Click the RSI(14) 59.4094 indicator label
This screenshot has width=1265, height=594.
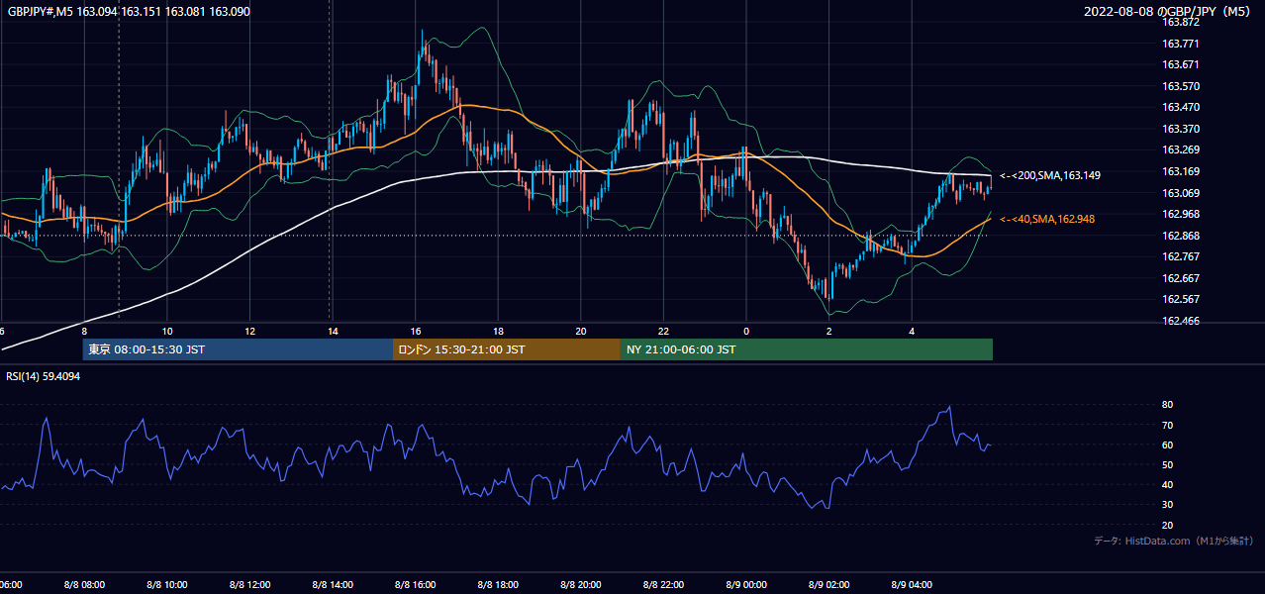[x=44, y=376]
